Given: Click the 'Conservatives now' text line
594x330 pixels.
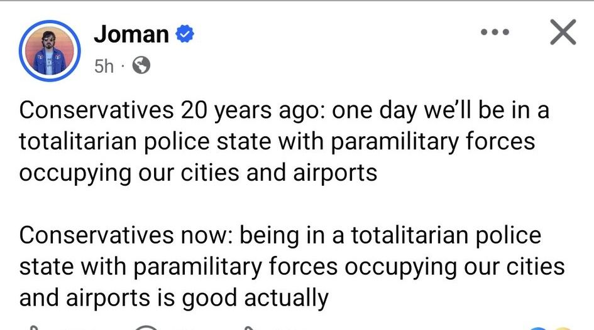Looking at the screenshot, I should (x=280, y=235).
